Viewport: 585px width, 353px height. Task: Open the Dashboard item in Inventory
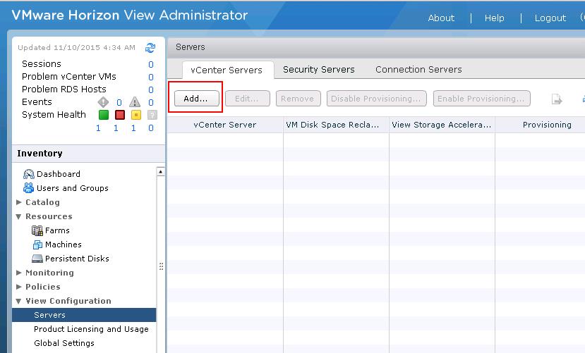click(58, 174)
